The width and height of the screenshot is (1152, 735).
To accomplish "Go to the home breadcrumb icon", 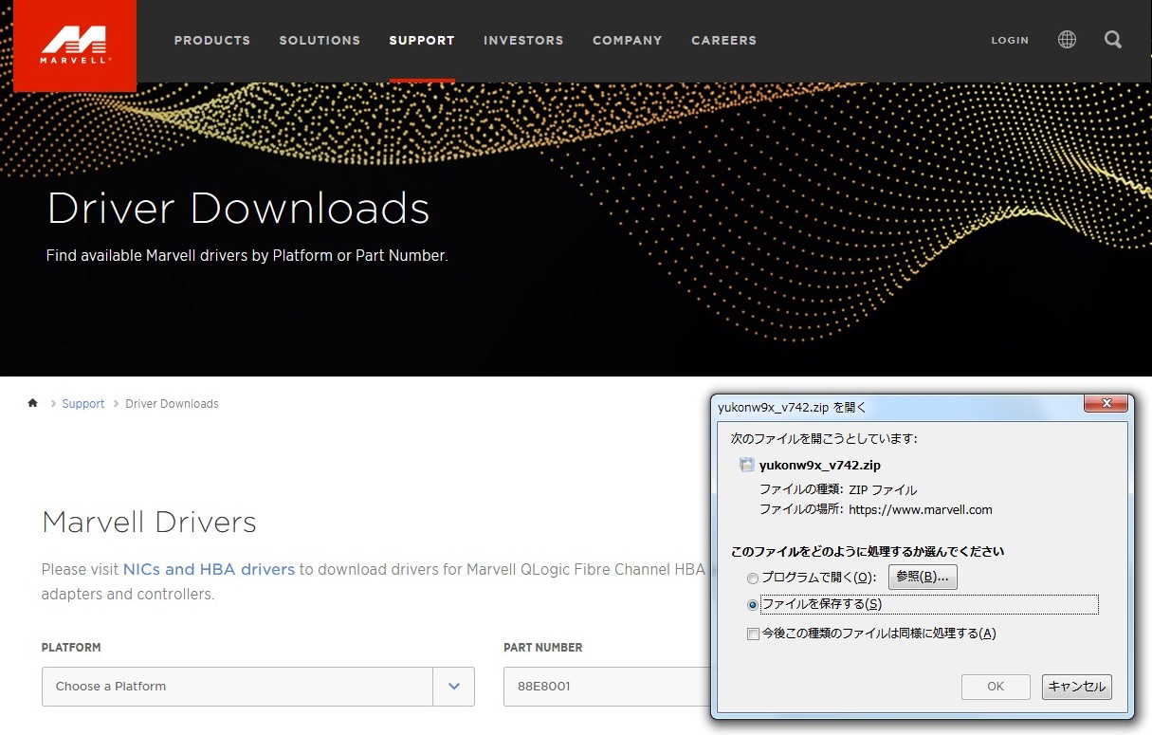I will (x=33, y=403).
